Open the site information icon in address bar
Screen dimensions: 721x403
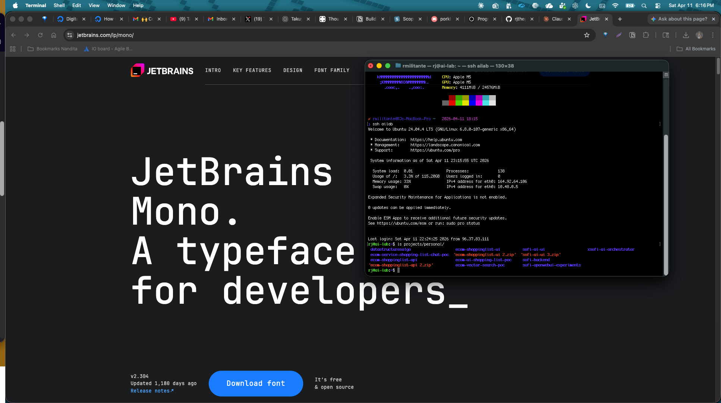(x=70, y=35)
